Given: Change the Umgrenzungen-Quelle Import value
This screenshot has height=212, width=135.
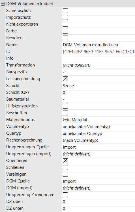Looking at the screenshot, I should (98, 147).
